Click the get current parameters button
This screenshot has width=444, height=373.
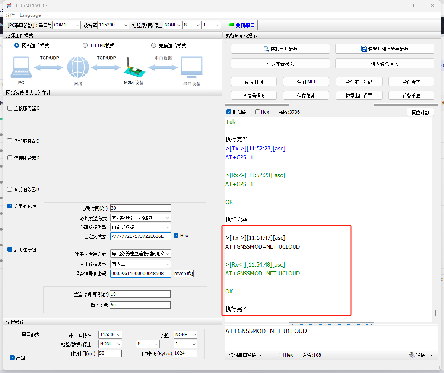[280, 49]
